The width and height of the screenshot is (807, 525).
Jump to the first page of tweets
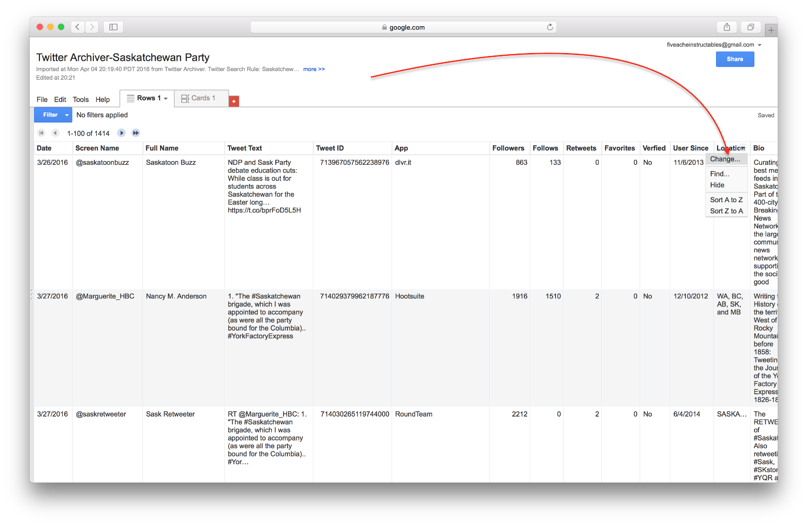(x=41, y=133)
